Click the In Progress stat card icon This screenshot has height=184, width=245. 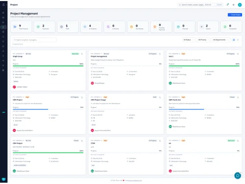[x=85, y=26]
